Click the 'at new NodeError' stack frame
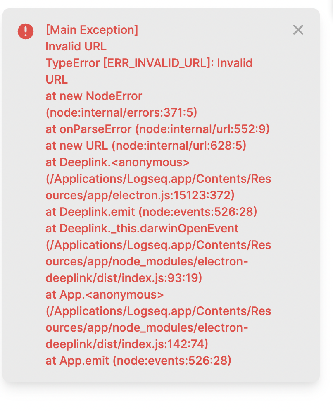The image size is (333, 411). pos(94,96)
